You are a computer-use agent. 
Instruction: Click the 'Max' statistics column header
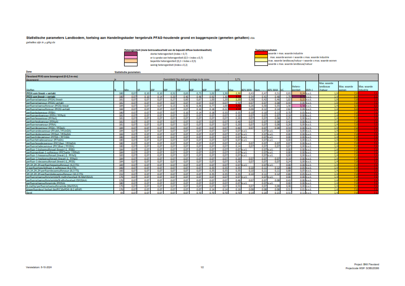tap(231, 89)
